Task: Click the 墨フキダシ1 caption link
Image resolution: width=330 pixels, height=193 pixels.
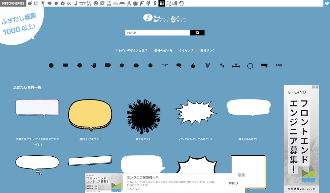Action: (143, 139)
